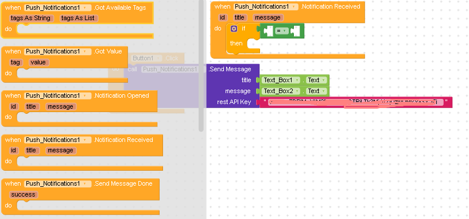Select 'id' parameter in Notification Opened block

13,107
